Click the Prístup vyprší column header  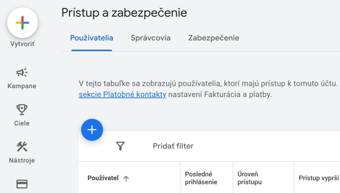tap(318, 178)
